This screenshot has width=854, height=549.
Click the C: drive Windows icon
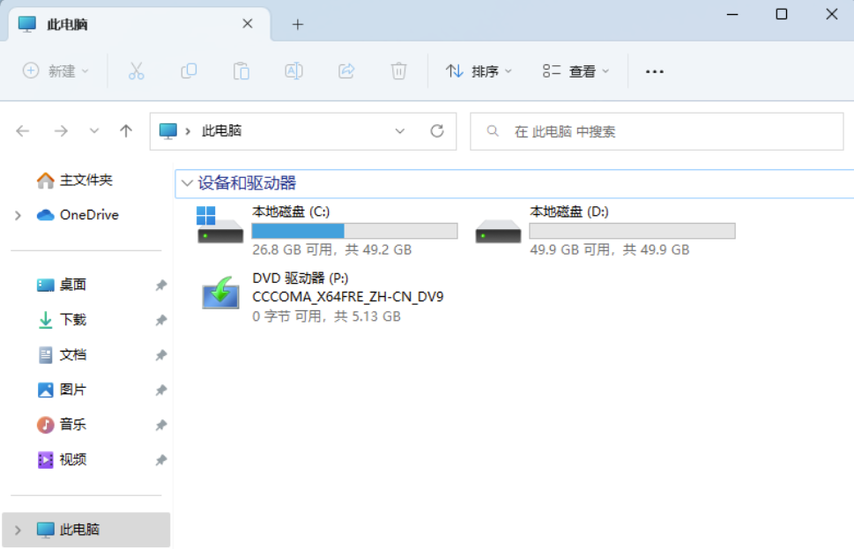click(220, 225)
